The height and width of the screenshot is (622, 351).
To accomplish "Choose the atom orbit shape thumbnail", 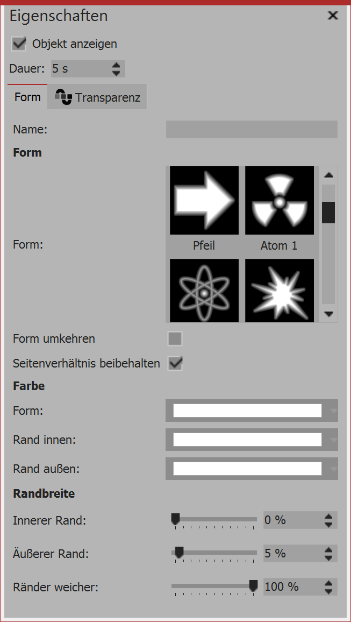I will coord(204,291).
